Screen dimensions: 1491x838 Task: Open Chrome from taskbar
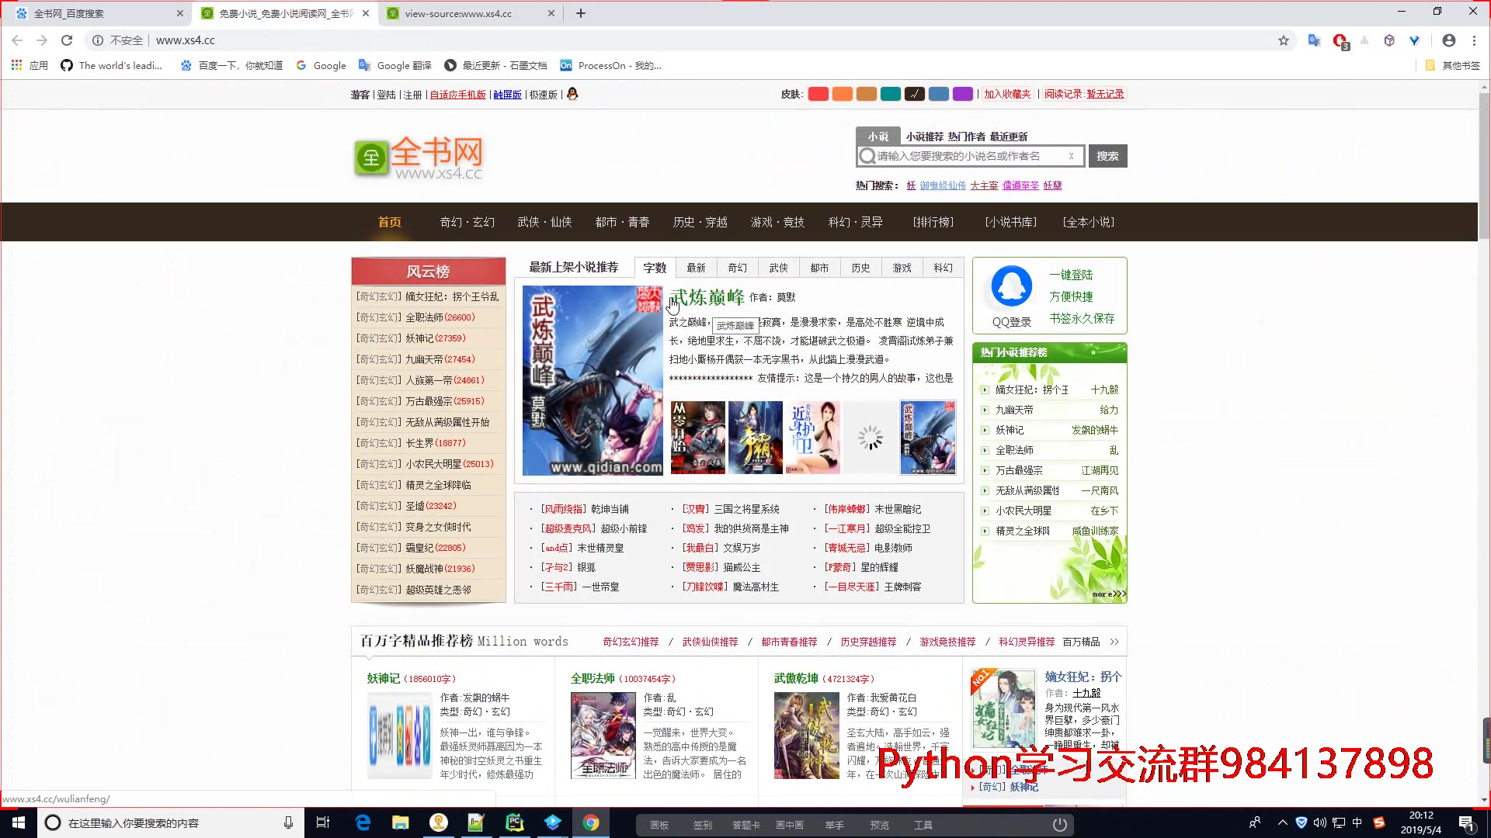(x=591, y=822)
